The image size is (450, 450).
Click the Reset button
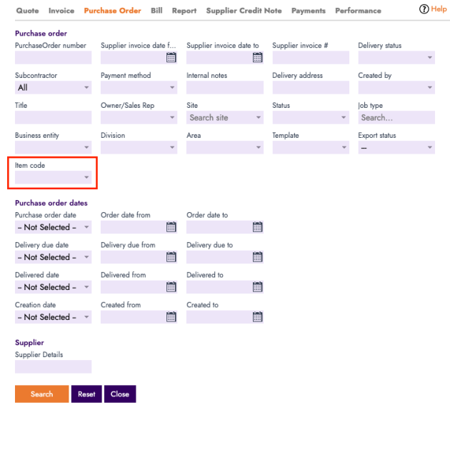pos(86,394)
